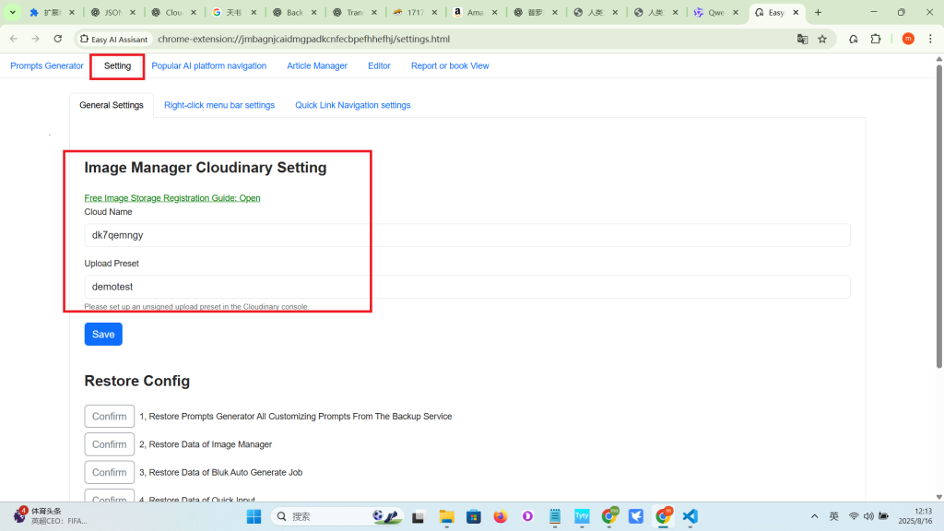Open Popular AI platform navigation
The image size is (944, 531).
coord(209,65)
